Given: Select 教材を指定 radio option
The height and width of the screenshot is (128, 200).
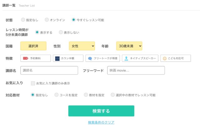Looking at the screenshot, I should click(x=86, y=95).
